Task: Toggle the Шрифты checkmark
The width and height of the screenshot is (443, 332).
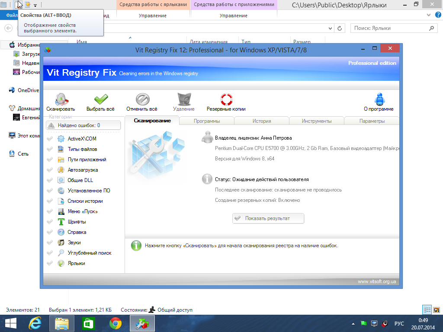Action: tap(50, 222)
